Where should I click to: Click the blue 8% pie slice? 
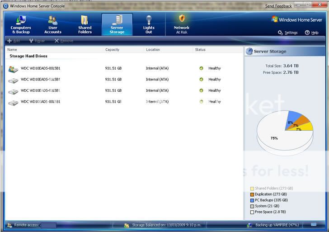click(x=294, y=118)
